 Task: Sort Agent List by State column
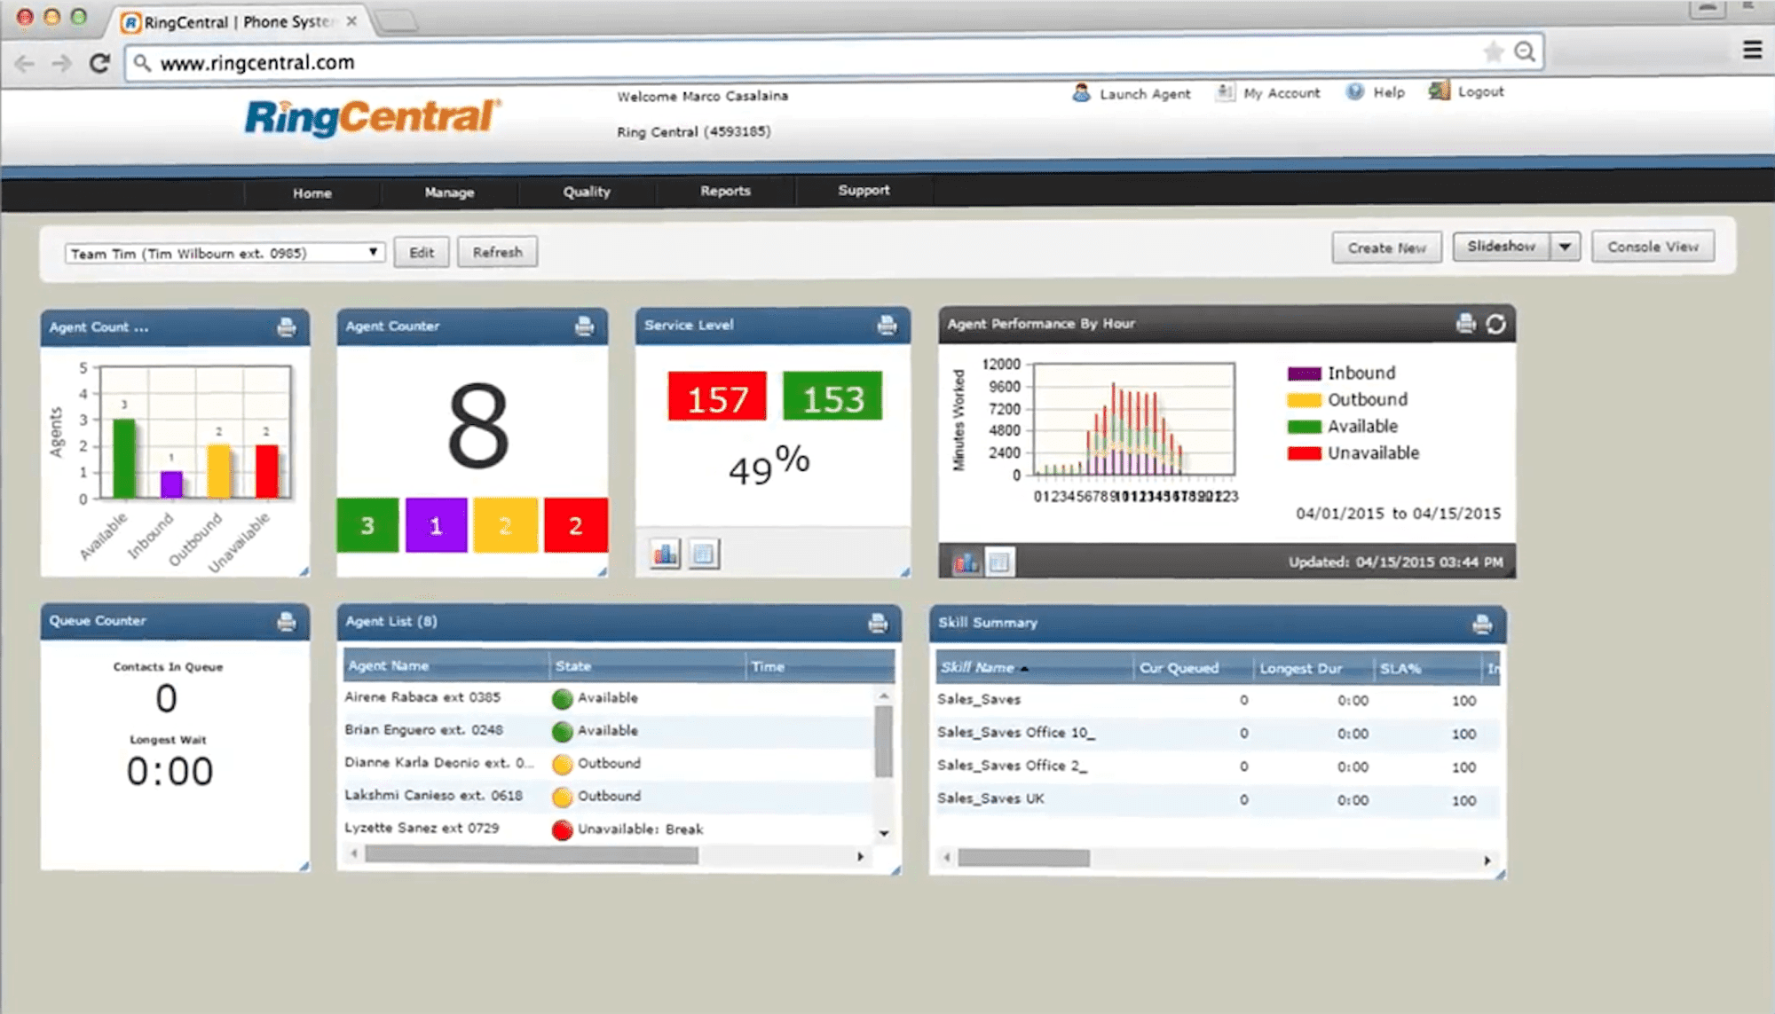tap(648, 665)
